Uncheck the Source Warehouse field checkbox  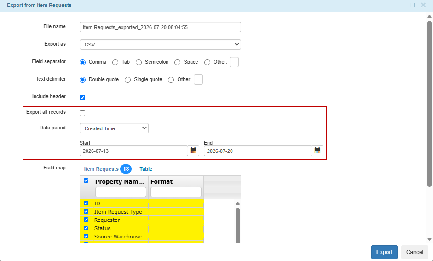[x=86, y=236]
